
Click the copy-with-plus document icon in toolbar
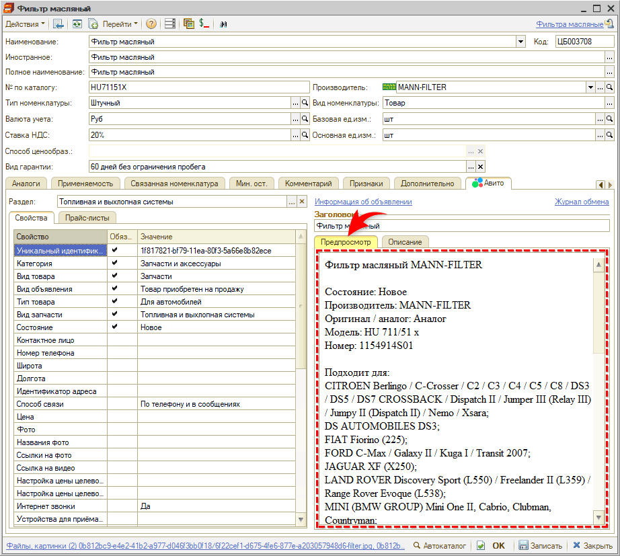pos(93,24)
